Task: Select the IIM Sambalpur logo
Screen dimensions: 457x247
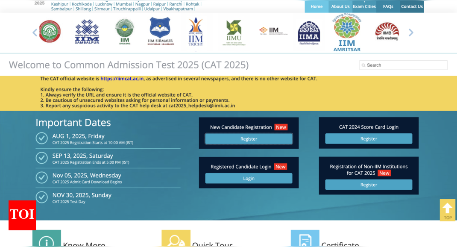Action: [87, 32]
